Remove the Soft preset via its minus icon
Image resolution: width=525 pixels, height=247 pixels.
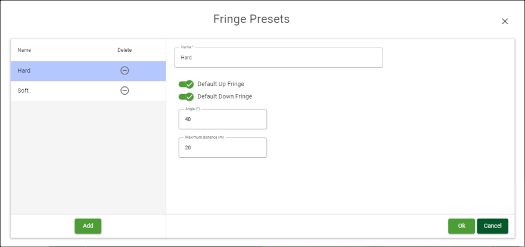coord(125,90)
